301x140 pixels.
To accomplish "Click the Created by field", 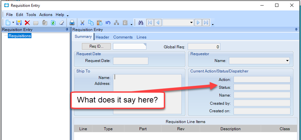I will point(262,103).
